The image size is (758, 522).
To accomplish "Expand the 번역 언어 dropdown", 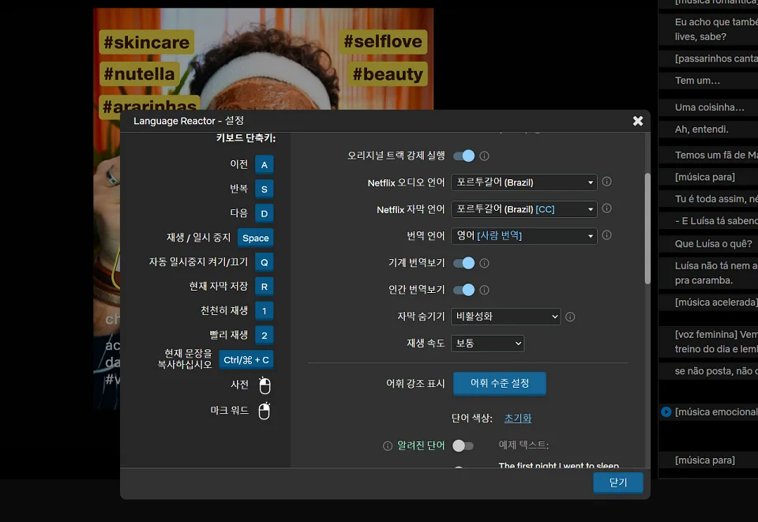I will (x=523, y=235).
